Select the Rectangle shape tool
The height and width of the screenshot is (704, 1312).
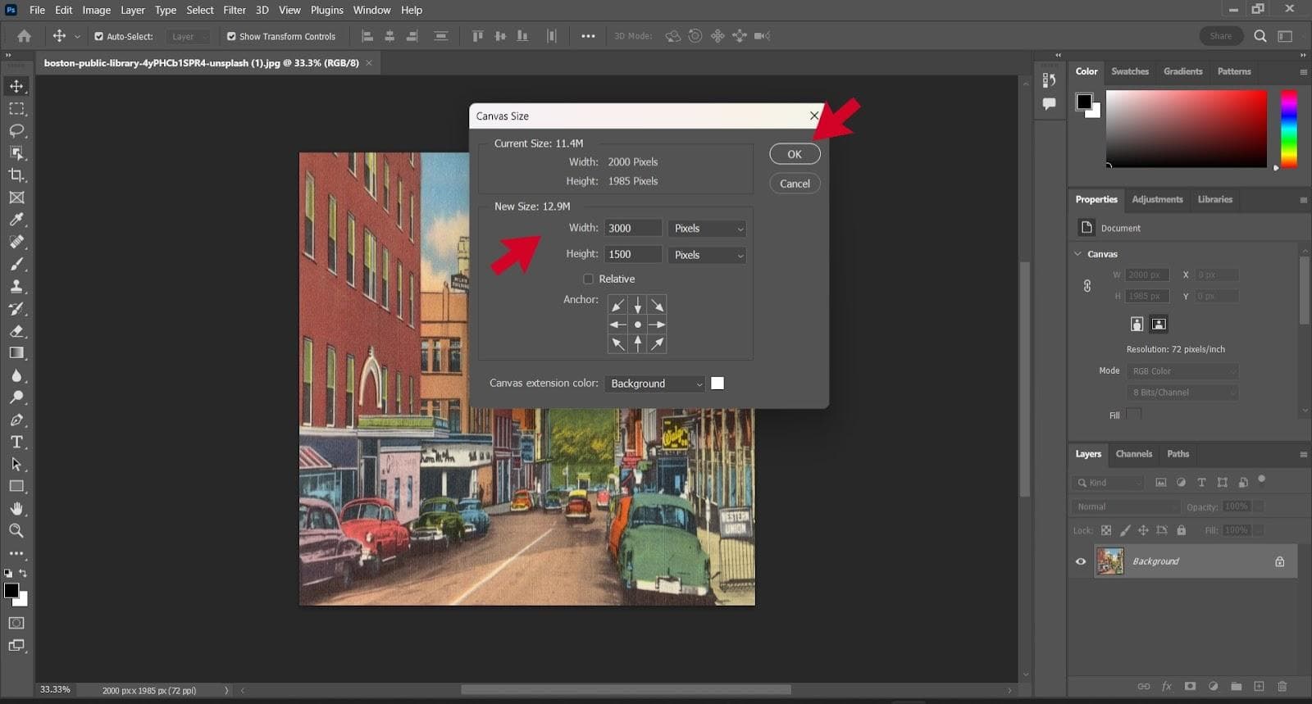16,486
